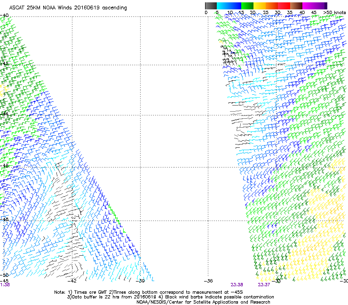This screenshot has width=348, height=305.
Task: Click the '0' legend scale label
Action: point(206,13)
